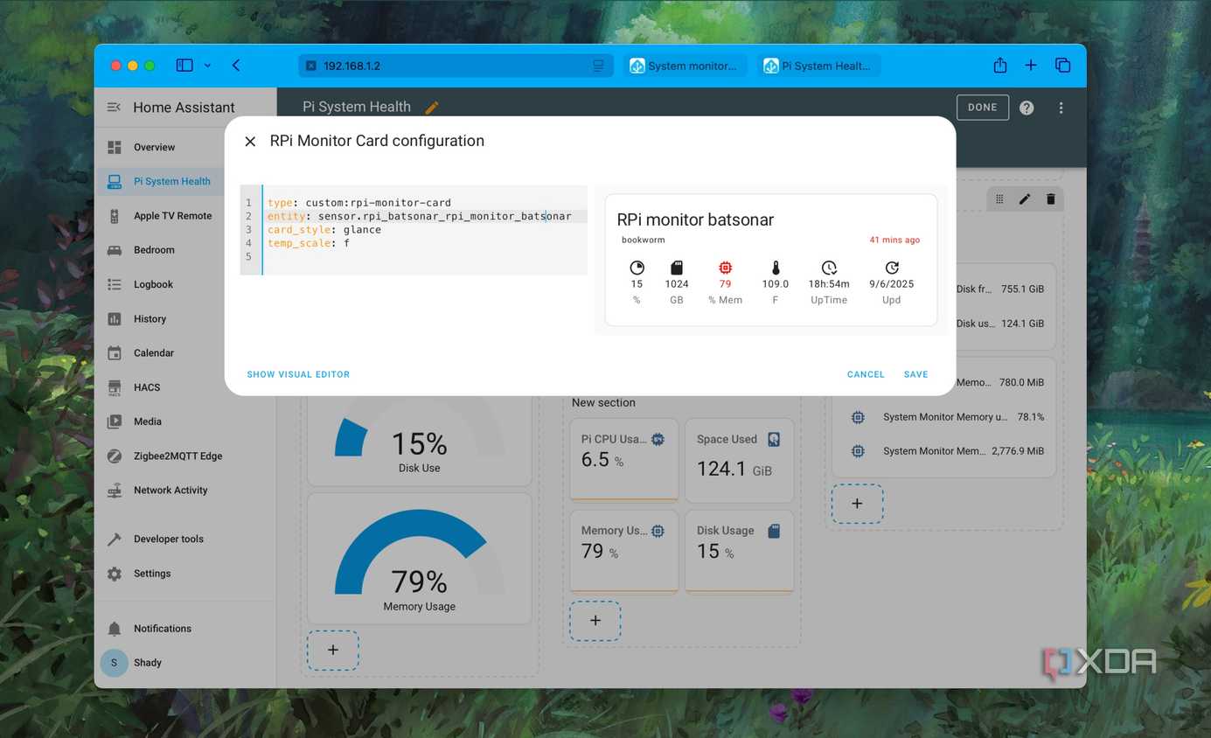This screenshot has height=738, width=1211.
Task: Click the Safari back arrow
Action: coord(236,66)
